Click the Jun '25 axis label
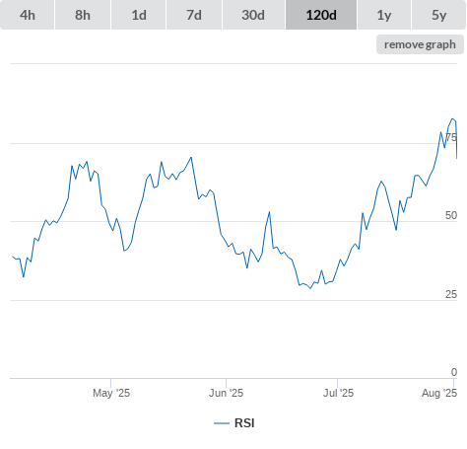This screenshot has width=467, height=449. point(226,393)
